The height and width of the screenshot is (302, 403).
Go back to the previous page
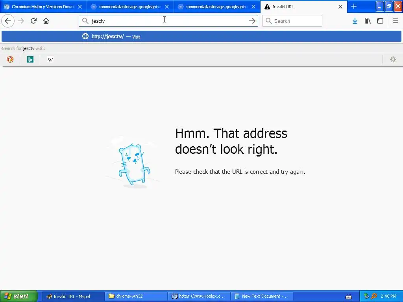click(8, 21)
